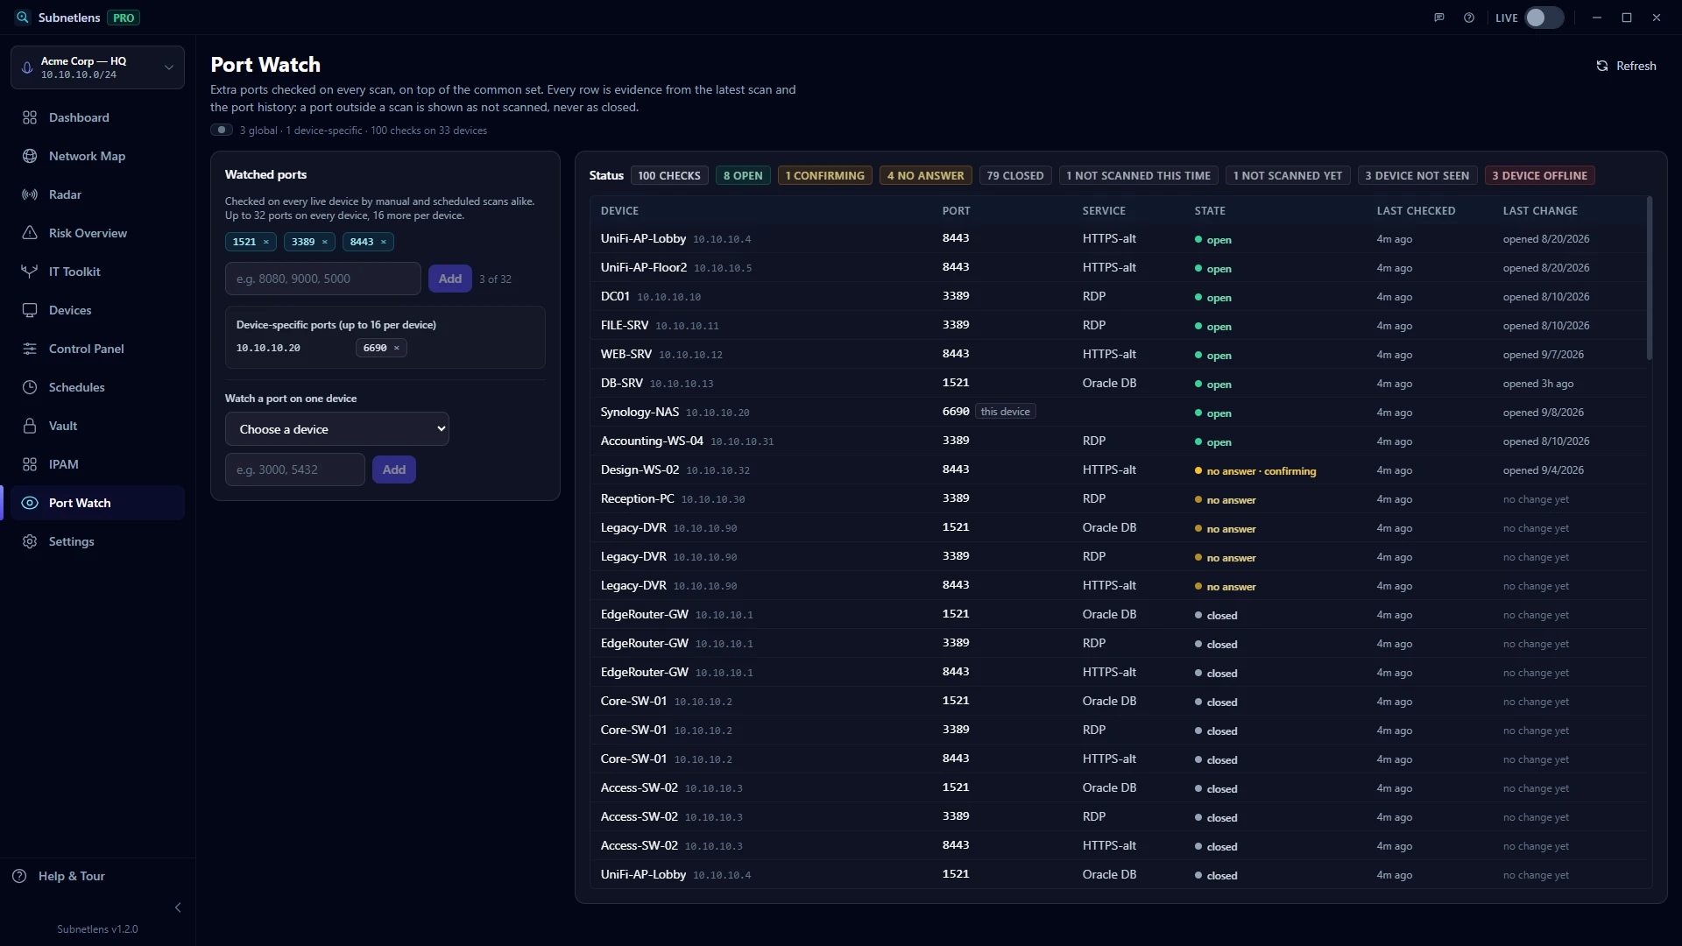The width and height of the screenshot is (1682, 946).
Task: Toggle the LIVE switch
Action: [1544, 18]
